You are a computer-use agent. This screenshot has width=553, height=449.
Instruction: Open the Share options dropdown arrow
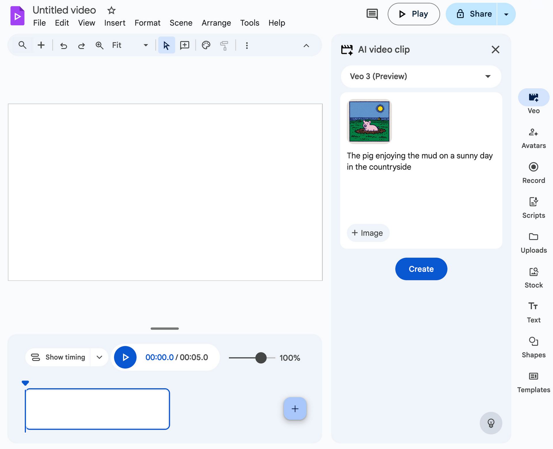click(x=506, y=14)
